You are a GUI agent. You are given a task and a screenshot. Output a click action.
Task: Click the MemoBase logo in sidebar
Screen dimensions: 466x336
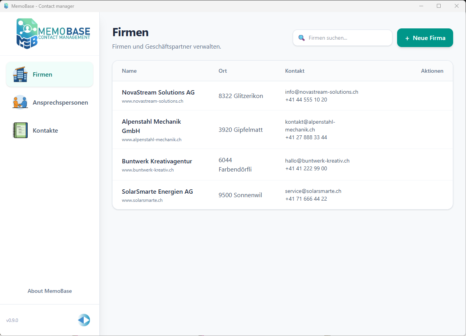(53, 33)
